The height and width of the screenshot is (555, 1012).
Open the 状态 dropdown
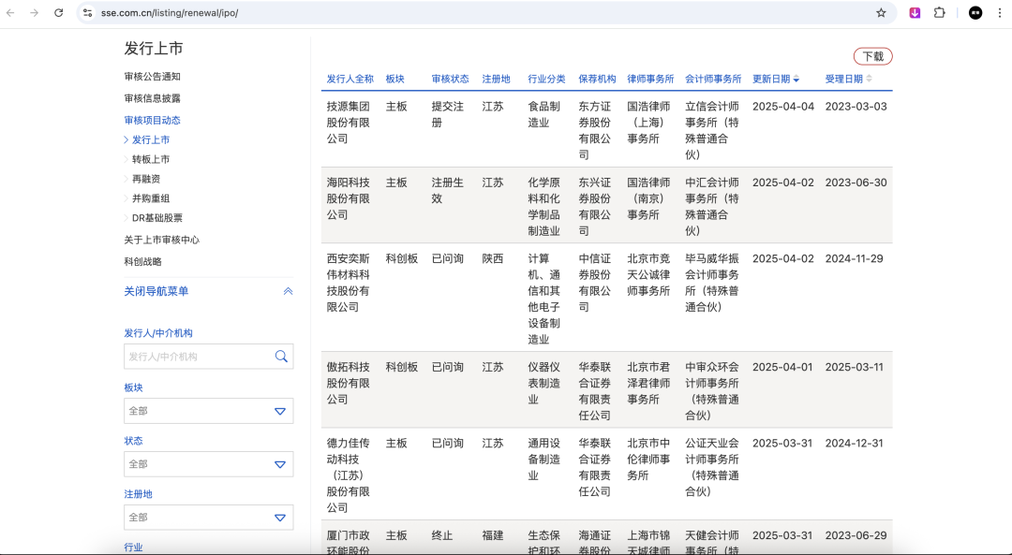(x=208, y=464)
